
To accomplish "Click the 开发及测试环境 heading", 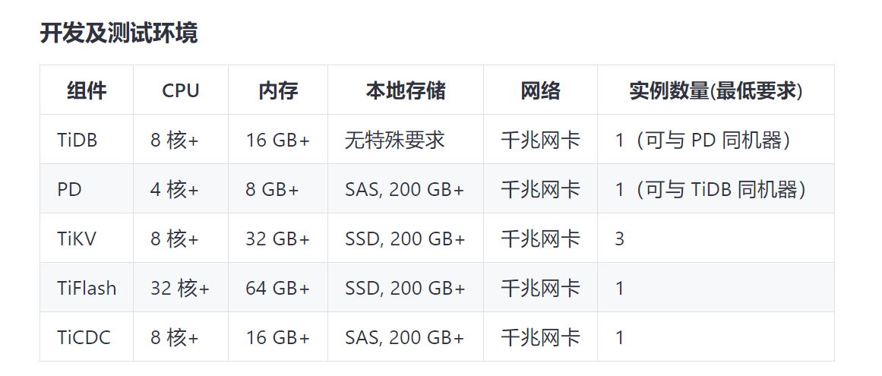I will coord(119,33).
